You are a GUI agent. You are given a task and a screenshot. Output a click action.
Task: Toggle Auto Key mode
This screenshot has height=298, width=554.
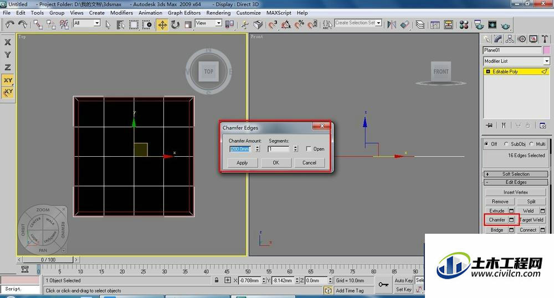403,280
